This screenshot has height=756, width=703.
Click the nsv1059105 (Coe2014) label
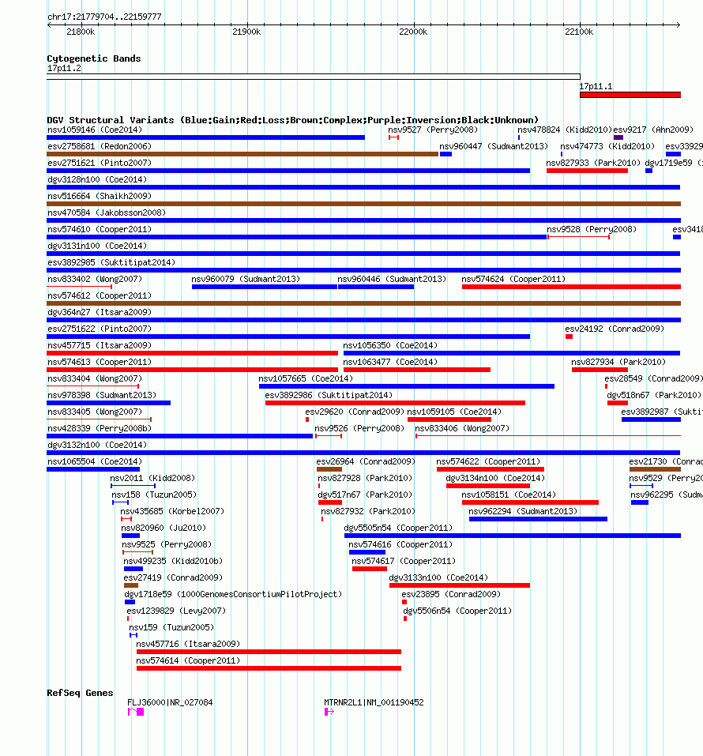pos(454,412)
